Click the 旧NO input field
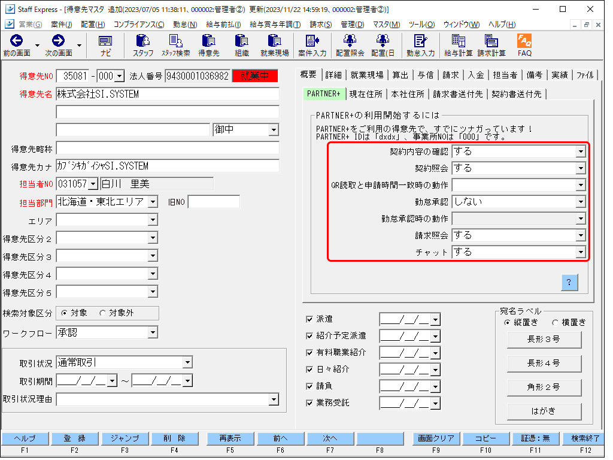613x460 pixels. pos(214,202)
